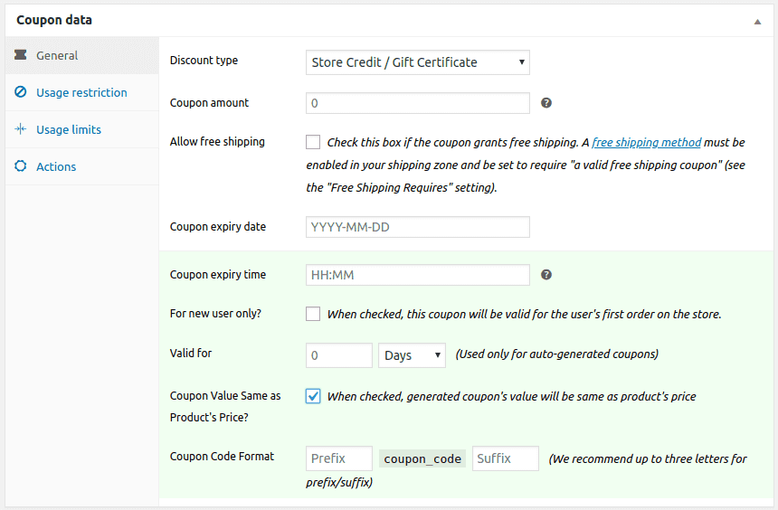
Task: Go to the Actions tab
Action: 56,166
